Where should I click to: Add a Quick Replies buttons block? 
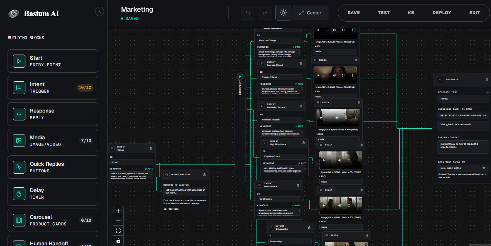tap(53, 167)
